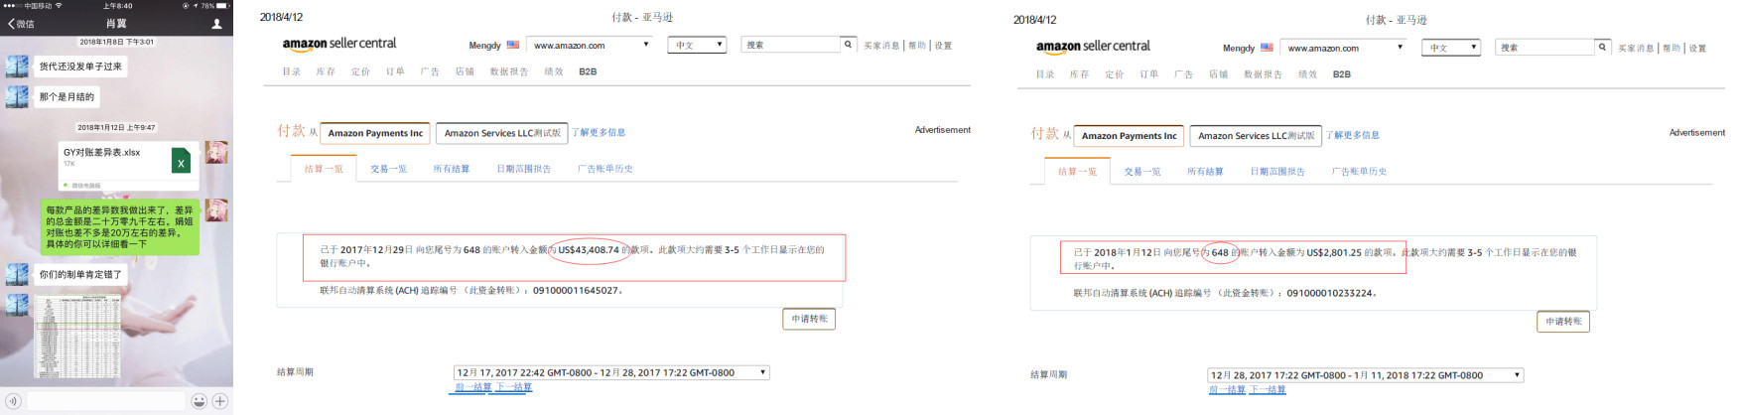
Task: Open the 数据报告 menu on the US$43,408.74 page
Action: point(509,71)
